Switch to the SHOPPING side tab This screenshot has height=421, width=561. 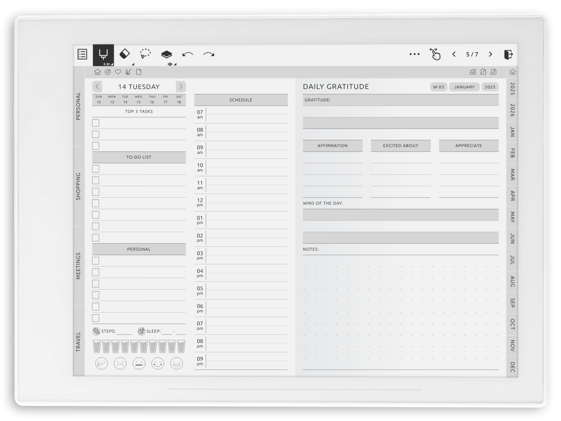79,186
